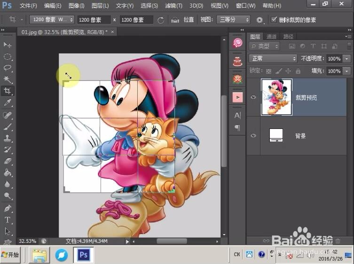354x264 pixels.
Task: Open the 窗口(W) menu
Action: pos(245,6)
